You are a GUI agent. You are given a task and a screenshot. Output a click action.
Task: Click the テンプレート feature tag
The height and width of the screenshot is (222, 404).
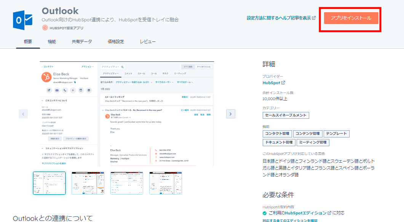(x=337, y=134)
